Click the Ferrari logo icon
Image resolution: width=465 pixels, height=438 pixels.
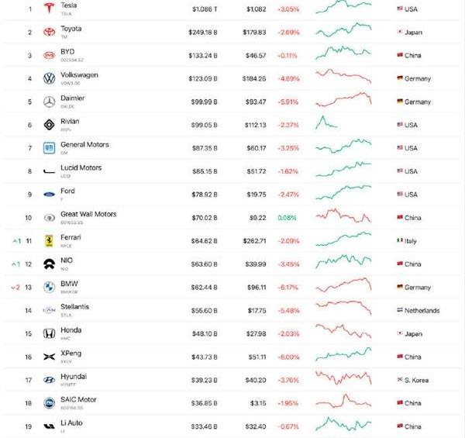(48, 240)
